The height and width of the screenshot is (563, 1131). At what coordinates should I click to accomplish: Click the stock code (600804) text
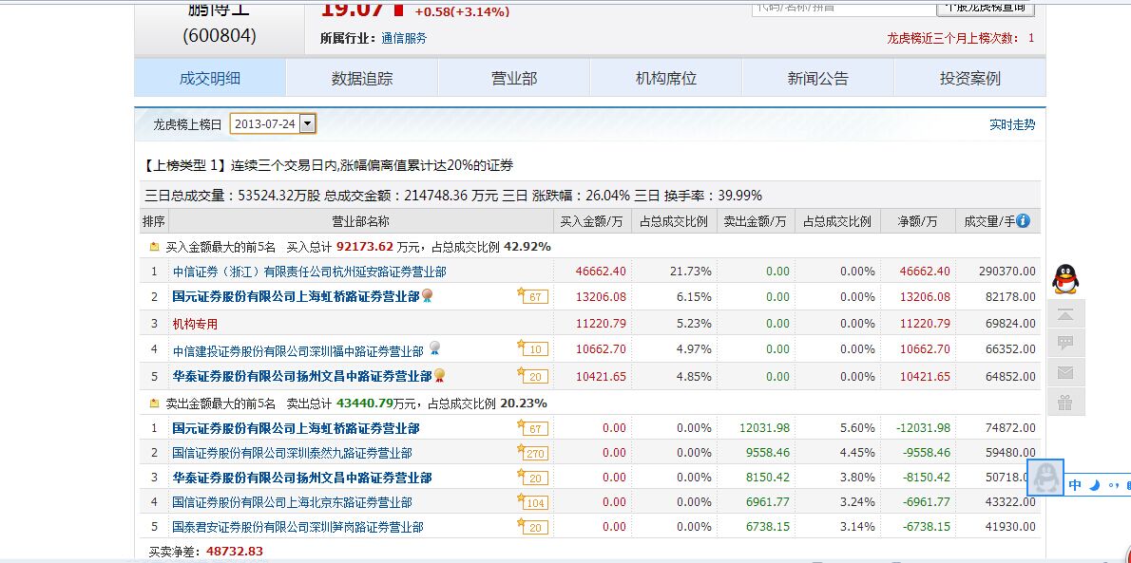point(220,35)
